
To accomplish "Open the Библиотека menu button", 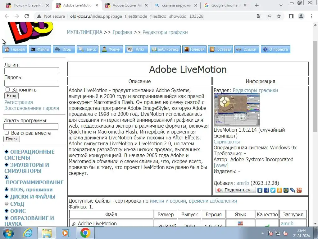I will coord(165,49).
